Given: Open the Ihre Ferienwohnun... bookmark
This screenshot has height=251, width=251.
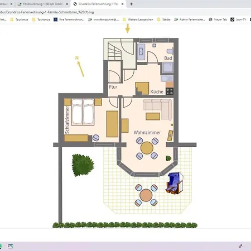Looking at the screenshot, I should click(x=69, y=20).
